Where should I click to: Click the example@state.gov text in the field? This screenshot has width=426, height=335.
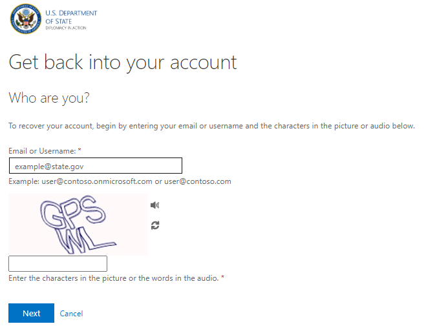click(49, 167)
